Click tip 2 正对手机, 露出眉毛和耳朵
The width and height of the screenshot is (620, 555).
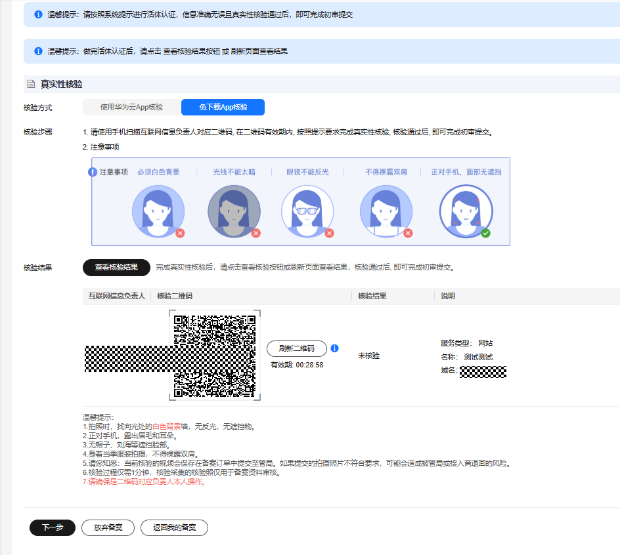pyautogui.click(x=131, y=436)
